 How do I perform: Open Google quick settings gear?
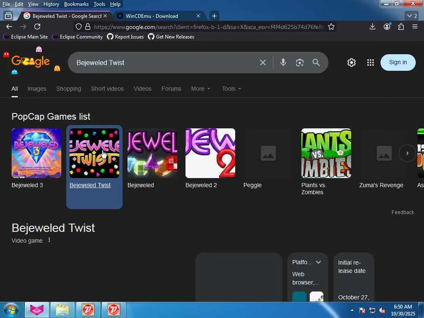point(351,63)
